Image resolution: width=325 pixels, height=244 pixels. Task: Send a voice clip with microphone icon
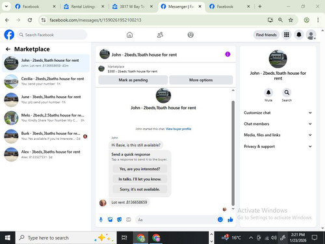[101, 220]
